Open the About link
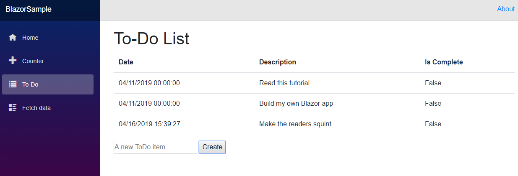Image resolution: width=518 pixels, height=176 pixels. pyautogui.click(x=506, y=9)
